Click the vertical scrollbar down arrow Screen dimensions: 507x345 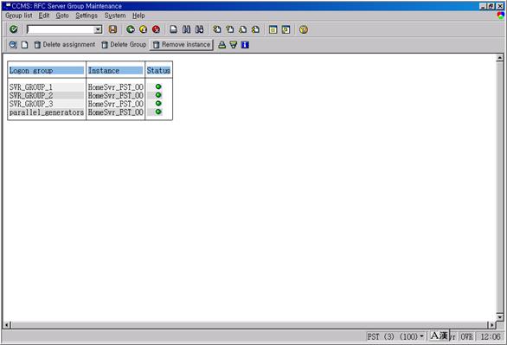click(500, 316)
